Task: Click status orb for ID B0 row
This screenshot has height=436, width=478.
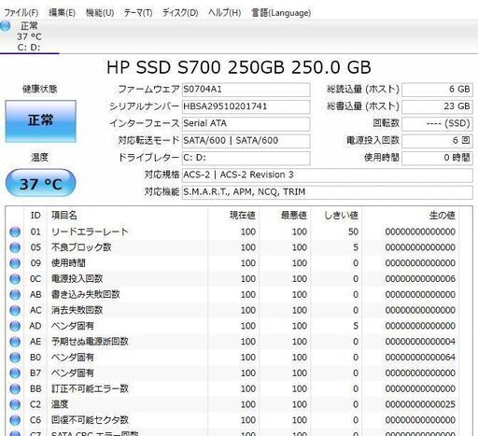Action: [15, 358]
